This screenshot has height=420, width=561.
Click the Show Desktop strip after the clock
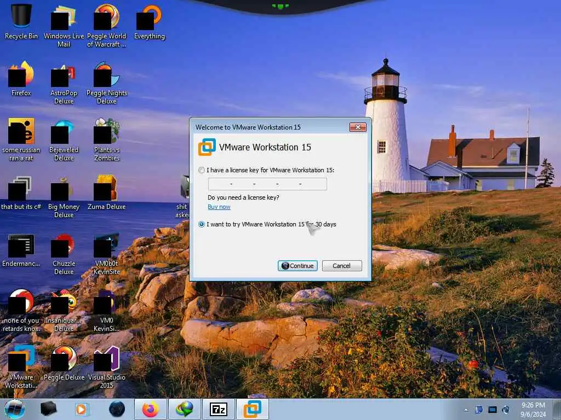[557, 410]
